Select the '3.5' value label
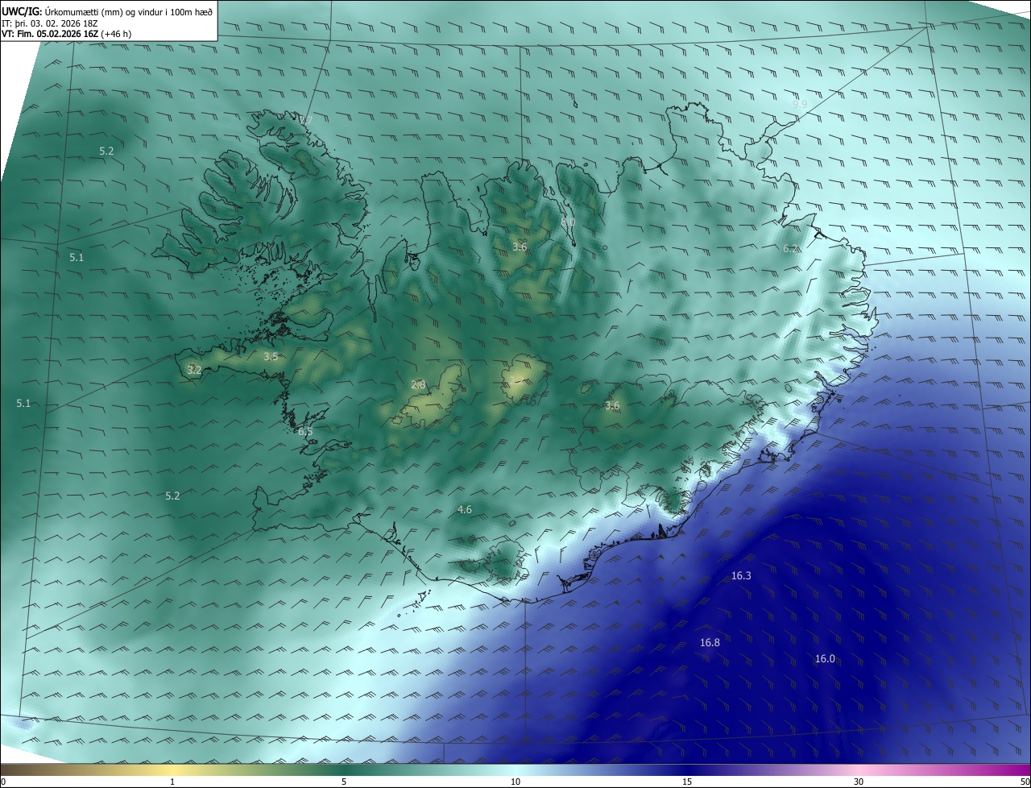This screenshot has height=788, width=1031. [x=271, y=356]
